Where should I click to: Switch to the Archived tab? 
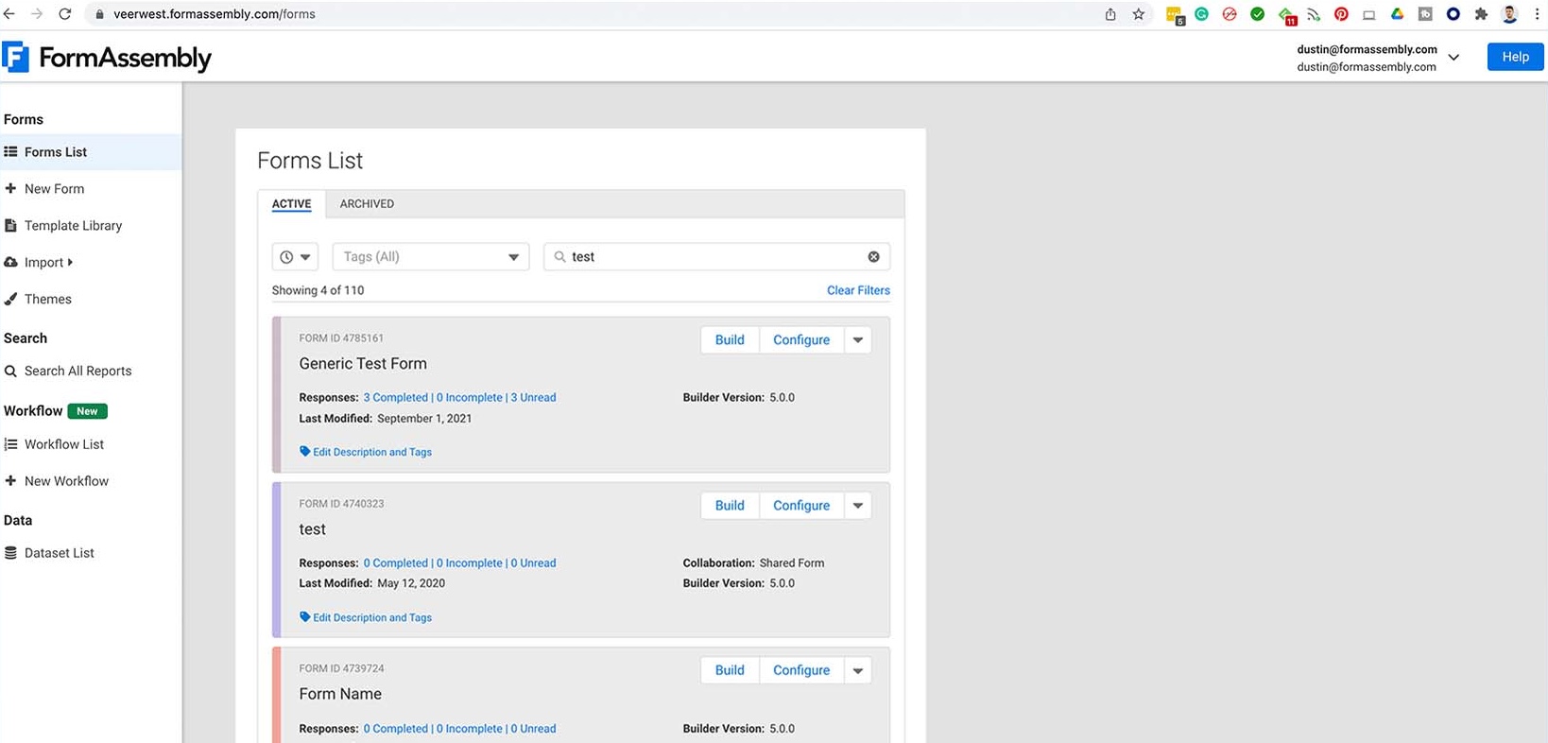tap(367, 204)
